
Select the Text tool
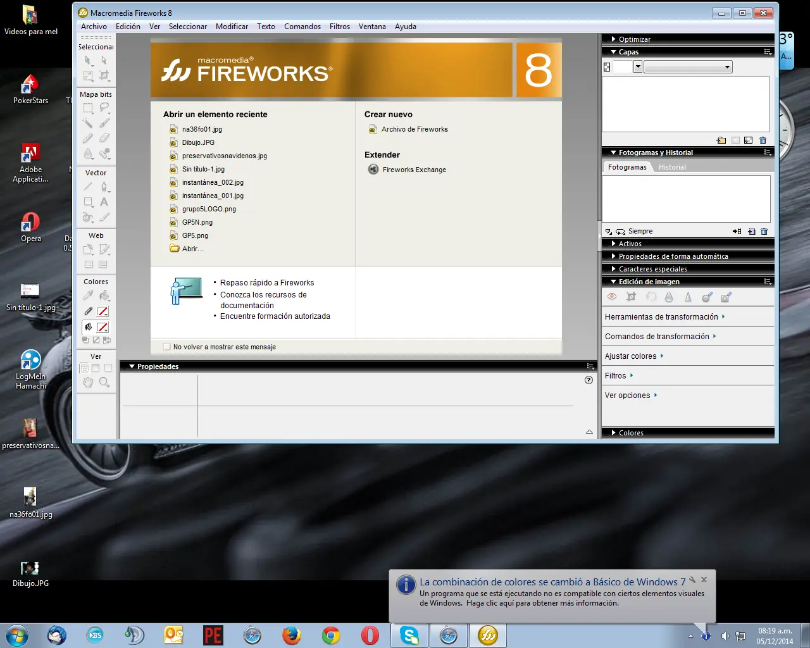click(104, 202)
